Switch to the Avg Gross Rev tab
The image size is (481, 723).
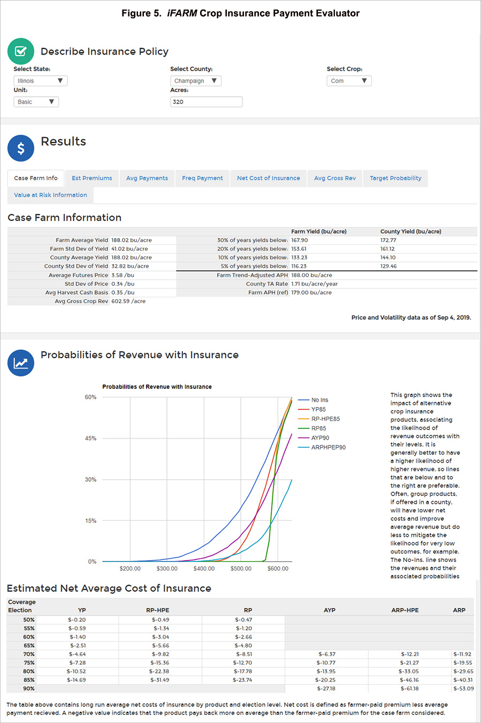coord(335,178)
